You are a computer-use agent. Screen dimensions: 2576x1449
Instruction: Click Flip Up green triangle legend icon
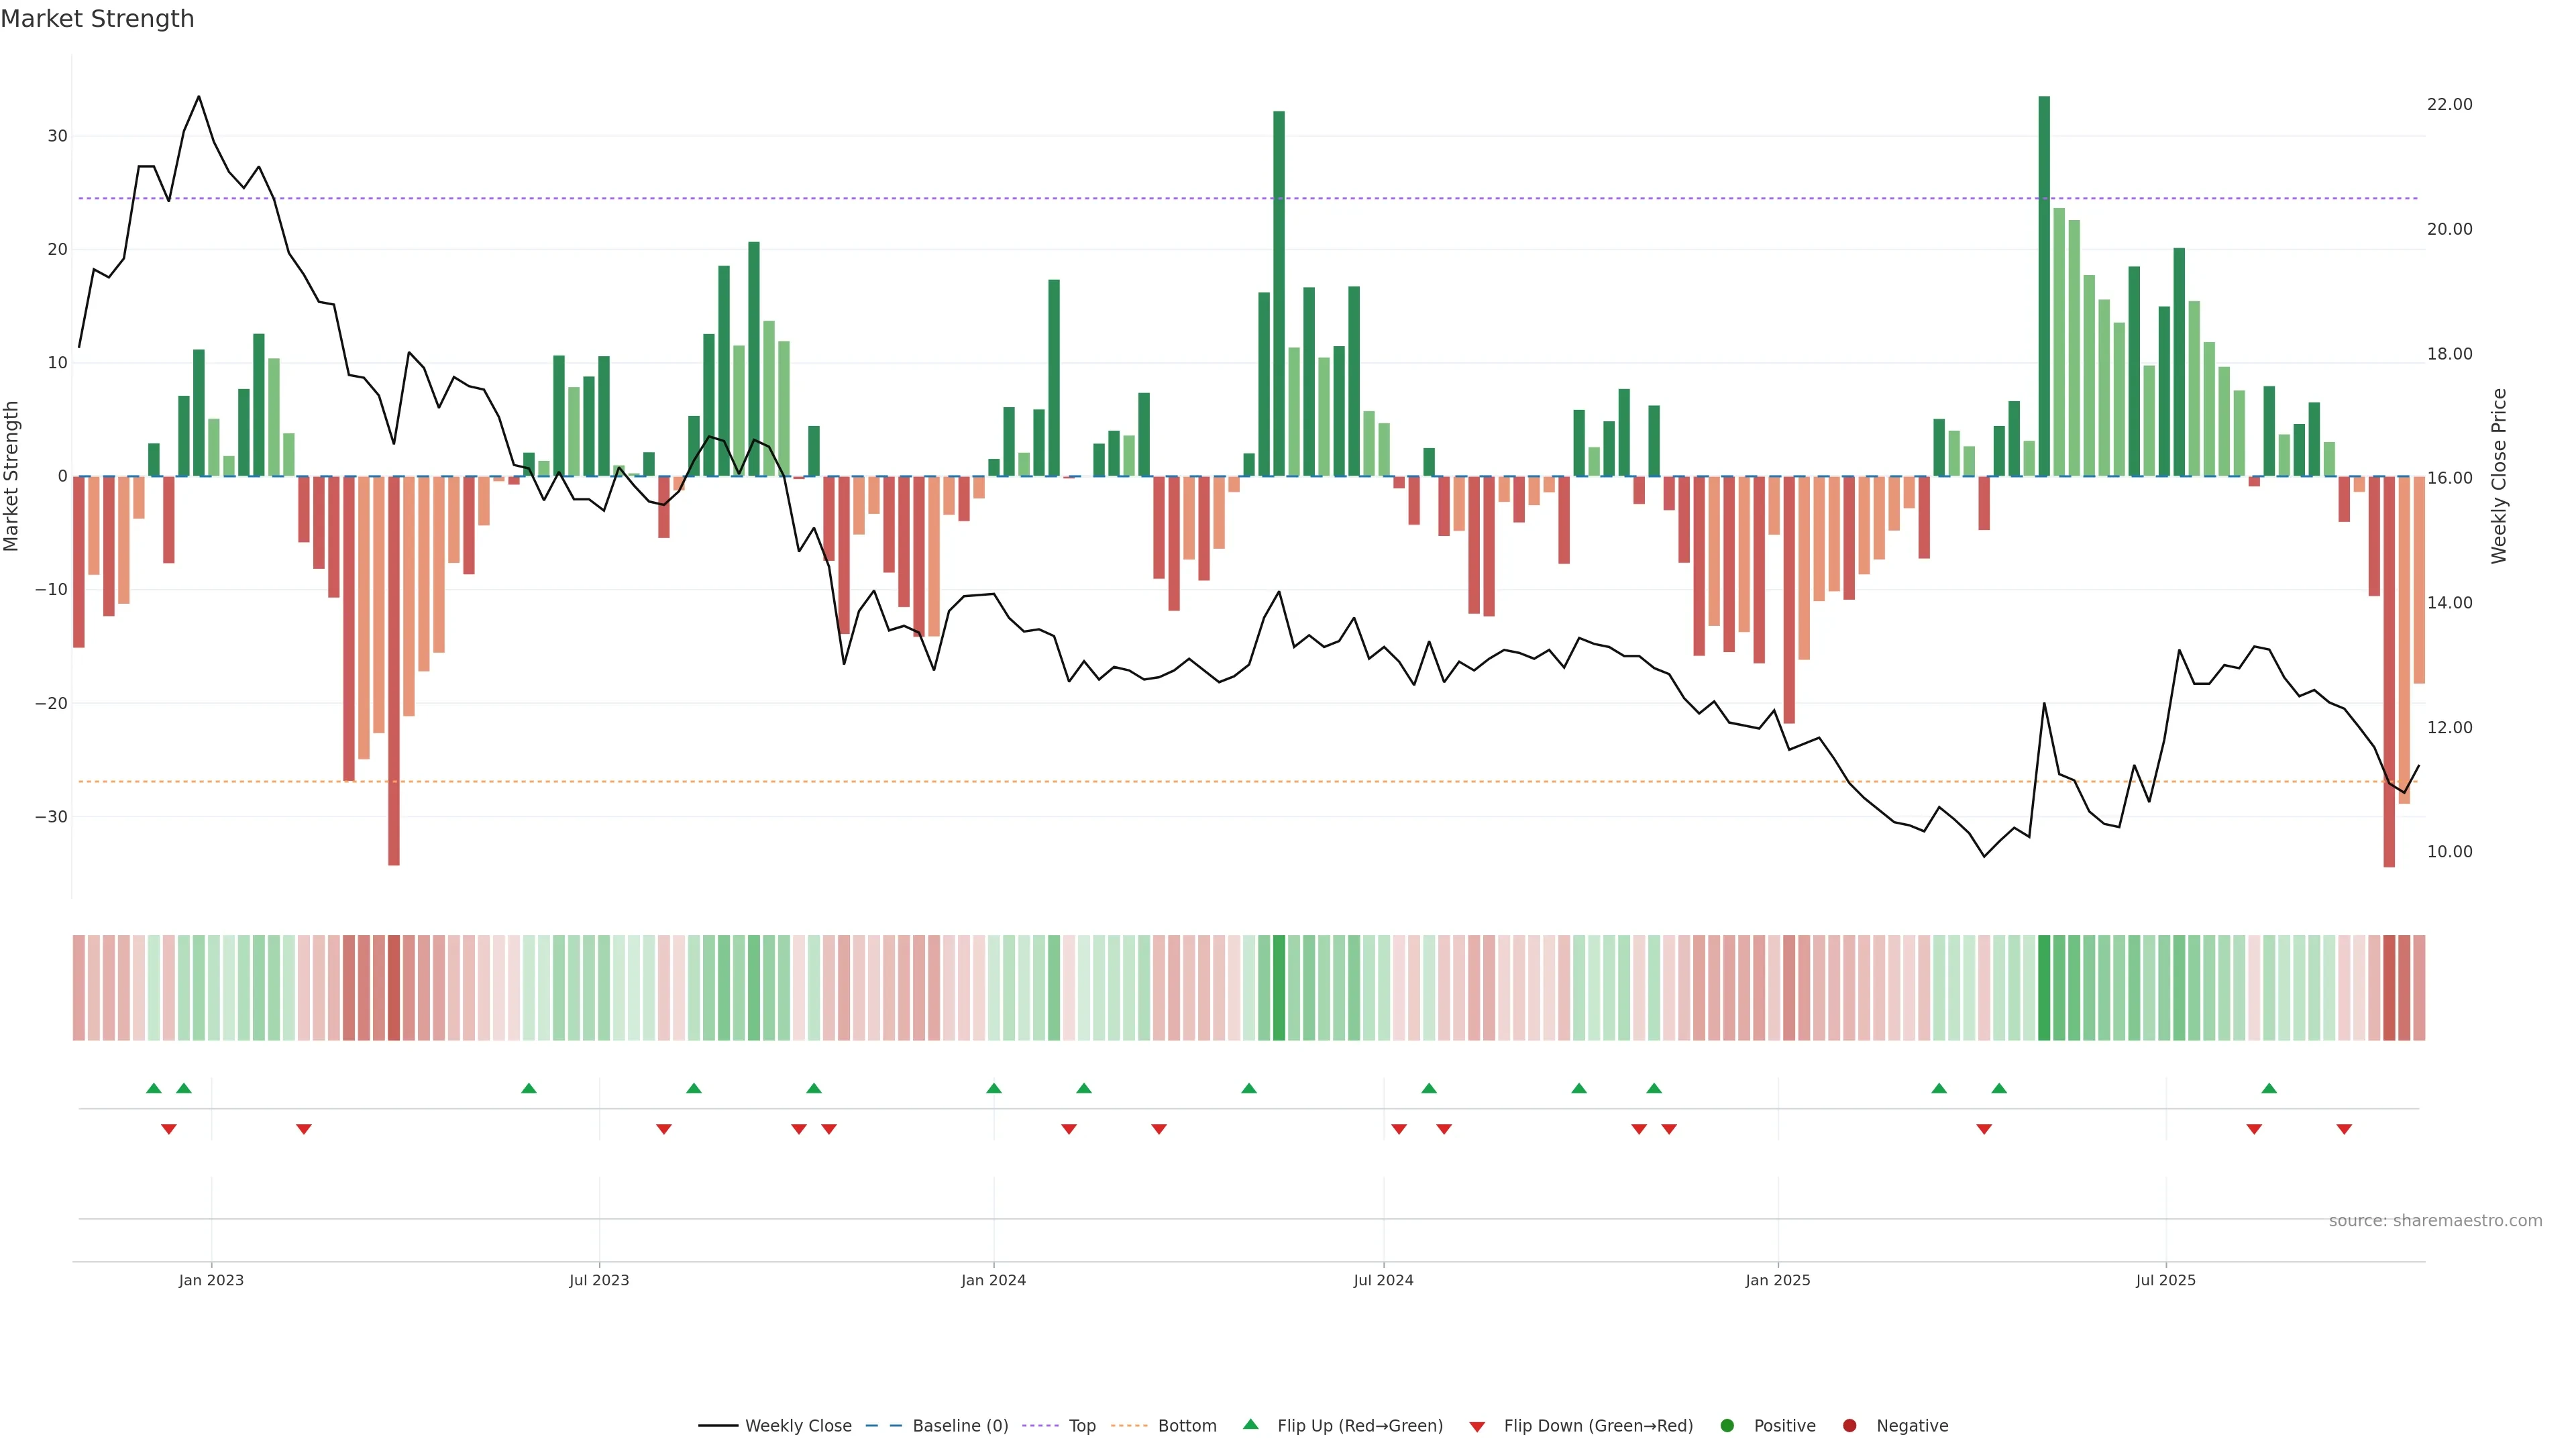pyautogui.click(x=1250, y=1424)
